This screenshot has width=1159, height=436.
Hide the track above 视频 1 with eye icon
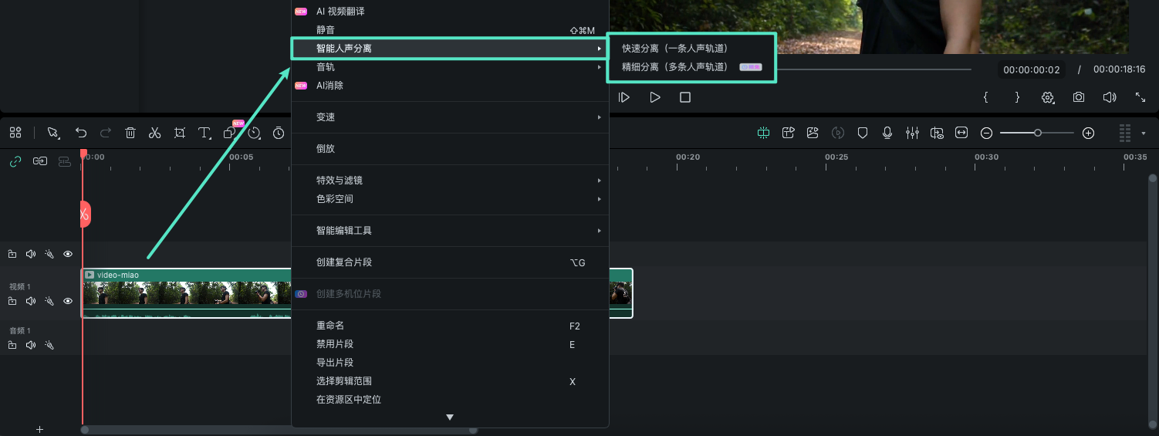[68, 254]
